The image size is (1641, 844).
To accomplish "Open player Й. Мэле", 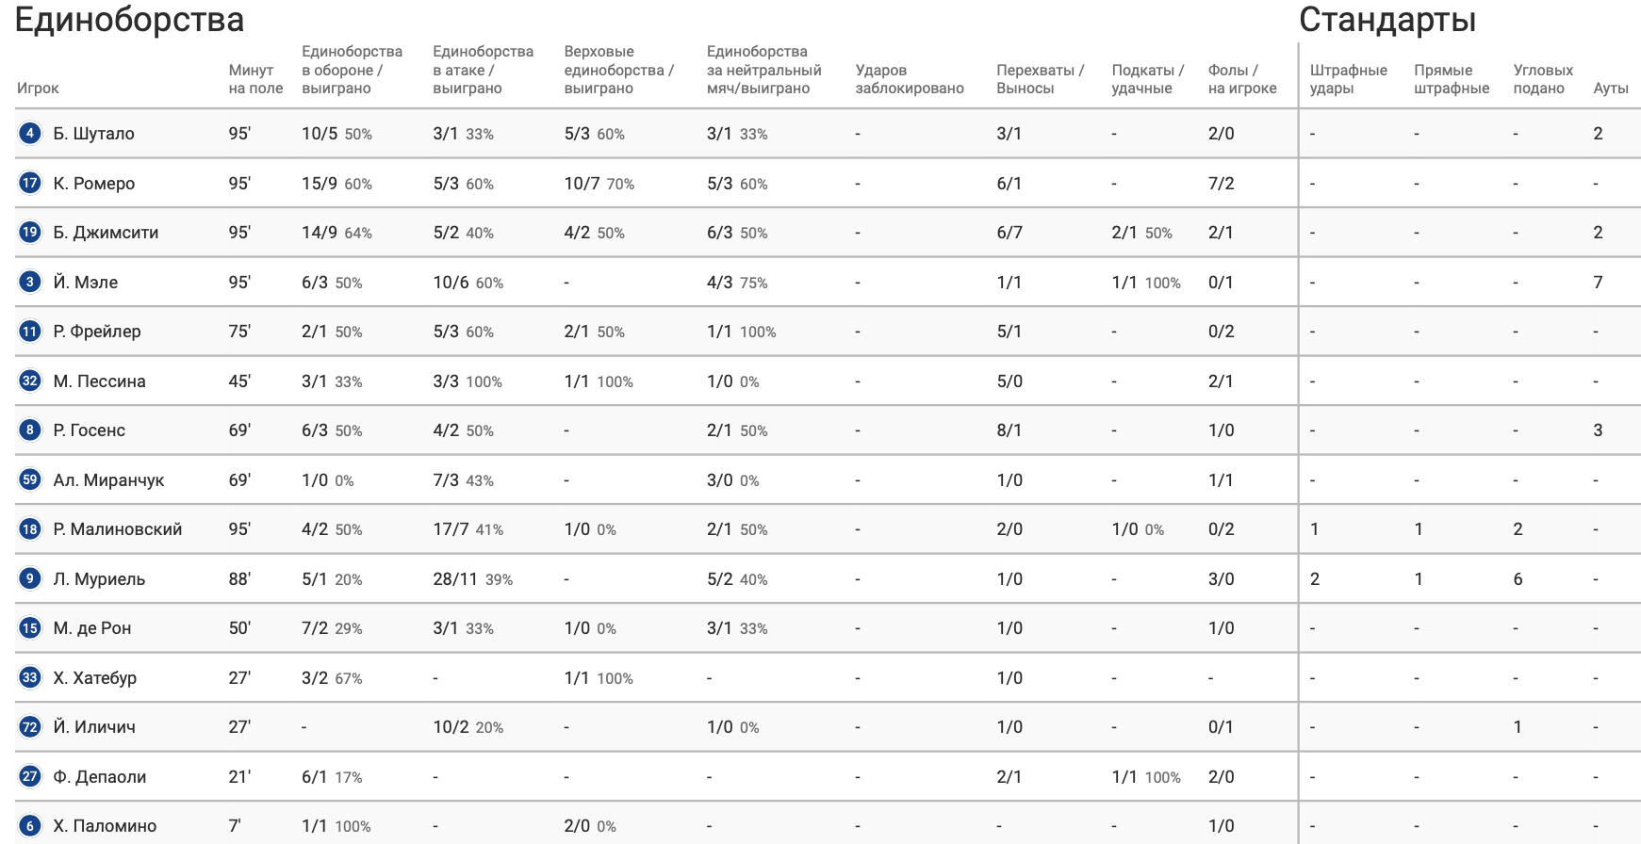I will click(x=86, y=282).
